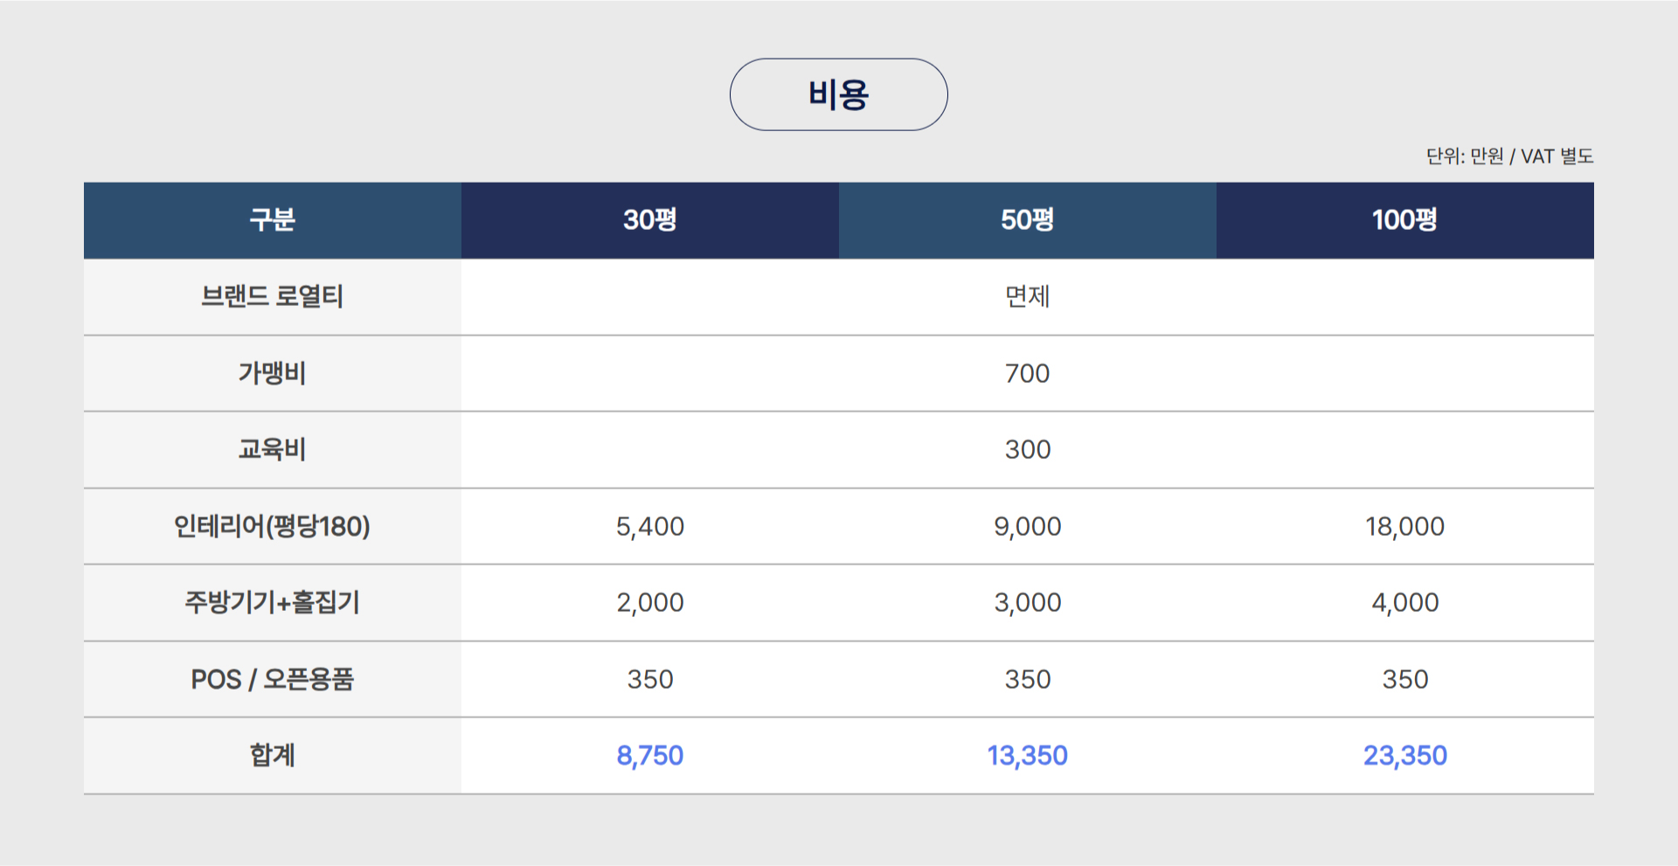
Task: Click the 브랜드 로열티 row label
Action: point(273,296)
